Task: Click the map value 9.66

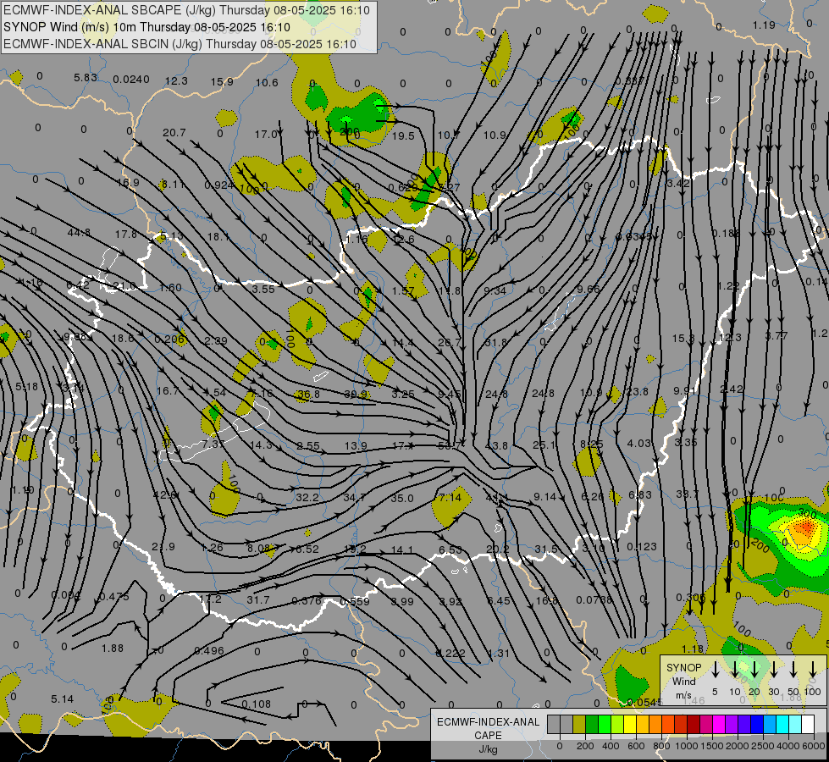Action: tap(589, 289)
